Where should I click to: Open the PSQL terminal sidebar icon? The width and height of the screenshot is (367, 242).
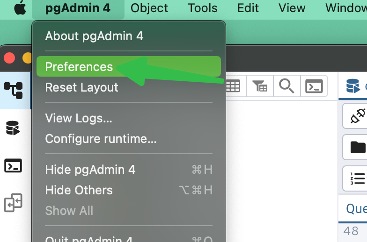coord(13,165)
